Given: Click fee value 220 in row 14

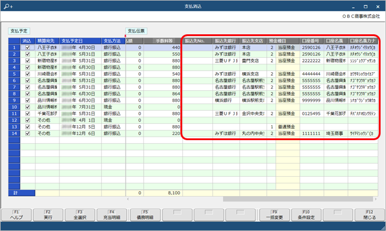Looking at the screenshot, I should [163, 134].
